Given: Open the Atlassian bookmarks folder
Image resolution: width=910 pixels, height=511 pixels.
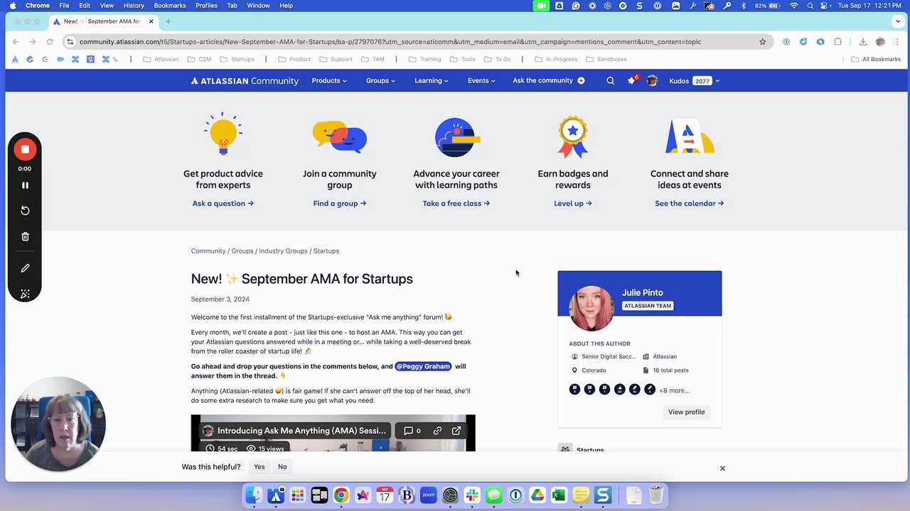Looking at the screenshot, I should tap(161, 60).
